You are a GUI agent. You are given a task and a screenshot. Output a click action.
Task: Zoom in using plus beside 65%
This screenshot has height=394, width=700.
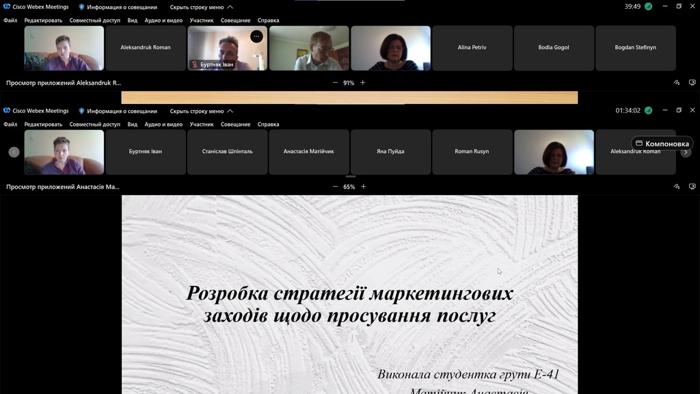click(364, 187)
